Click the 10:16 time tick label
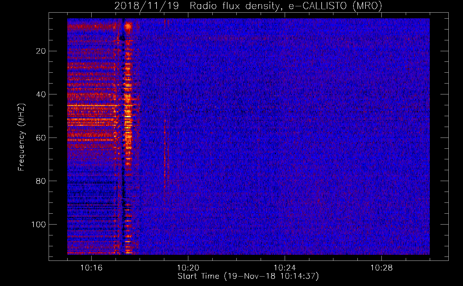The width and height of the screenshot is (463, 286). (x=91, y=268)
